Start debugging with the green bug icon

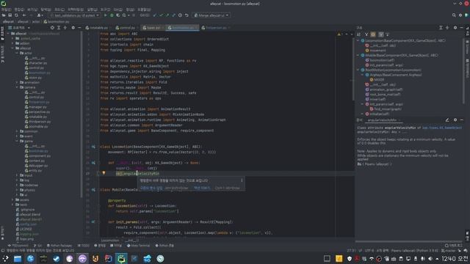pyautogui.click(x=112, y=15)
